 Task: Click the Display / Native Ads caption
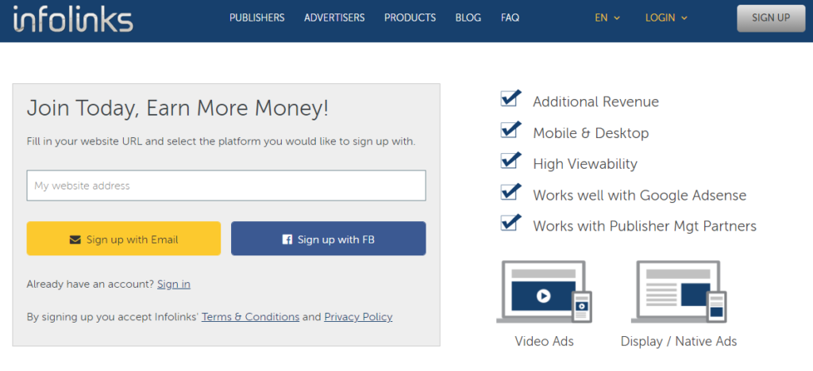point(679,342)
